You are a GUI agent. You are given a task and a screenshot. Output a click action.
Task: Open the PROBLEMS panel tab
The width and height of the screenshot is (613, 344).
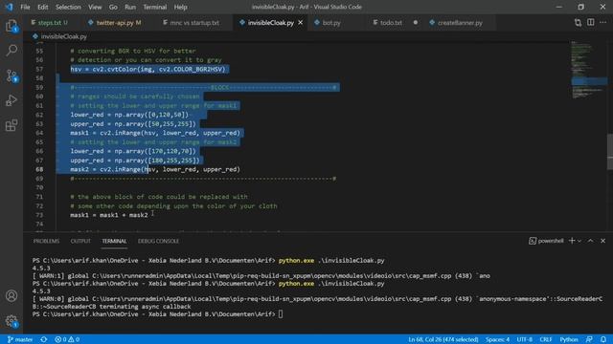pyautogui.click(x=46, y=241)
